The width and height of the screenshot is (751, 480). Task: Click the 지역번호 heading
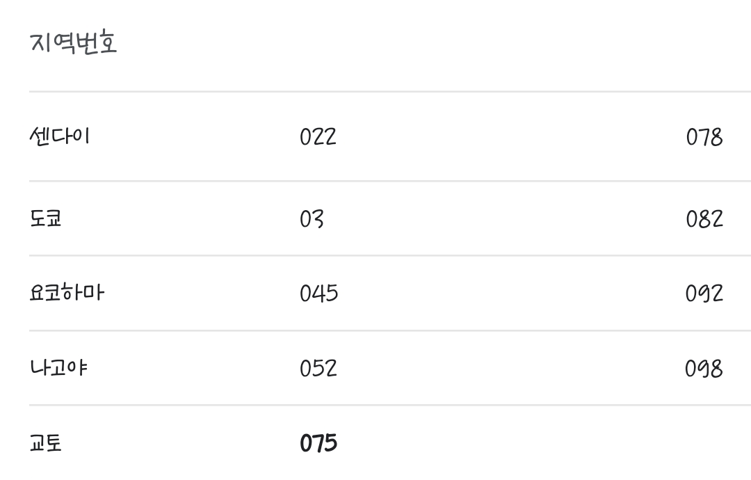[x=73, y=43]
